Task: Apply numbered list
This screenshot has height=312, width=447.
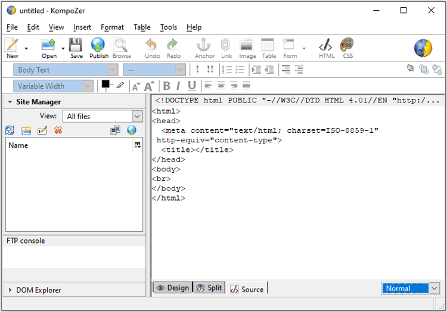Action: coord(227,70)
